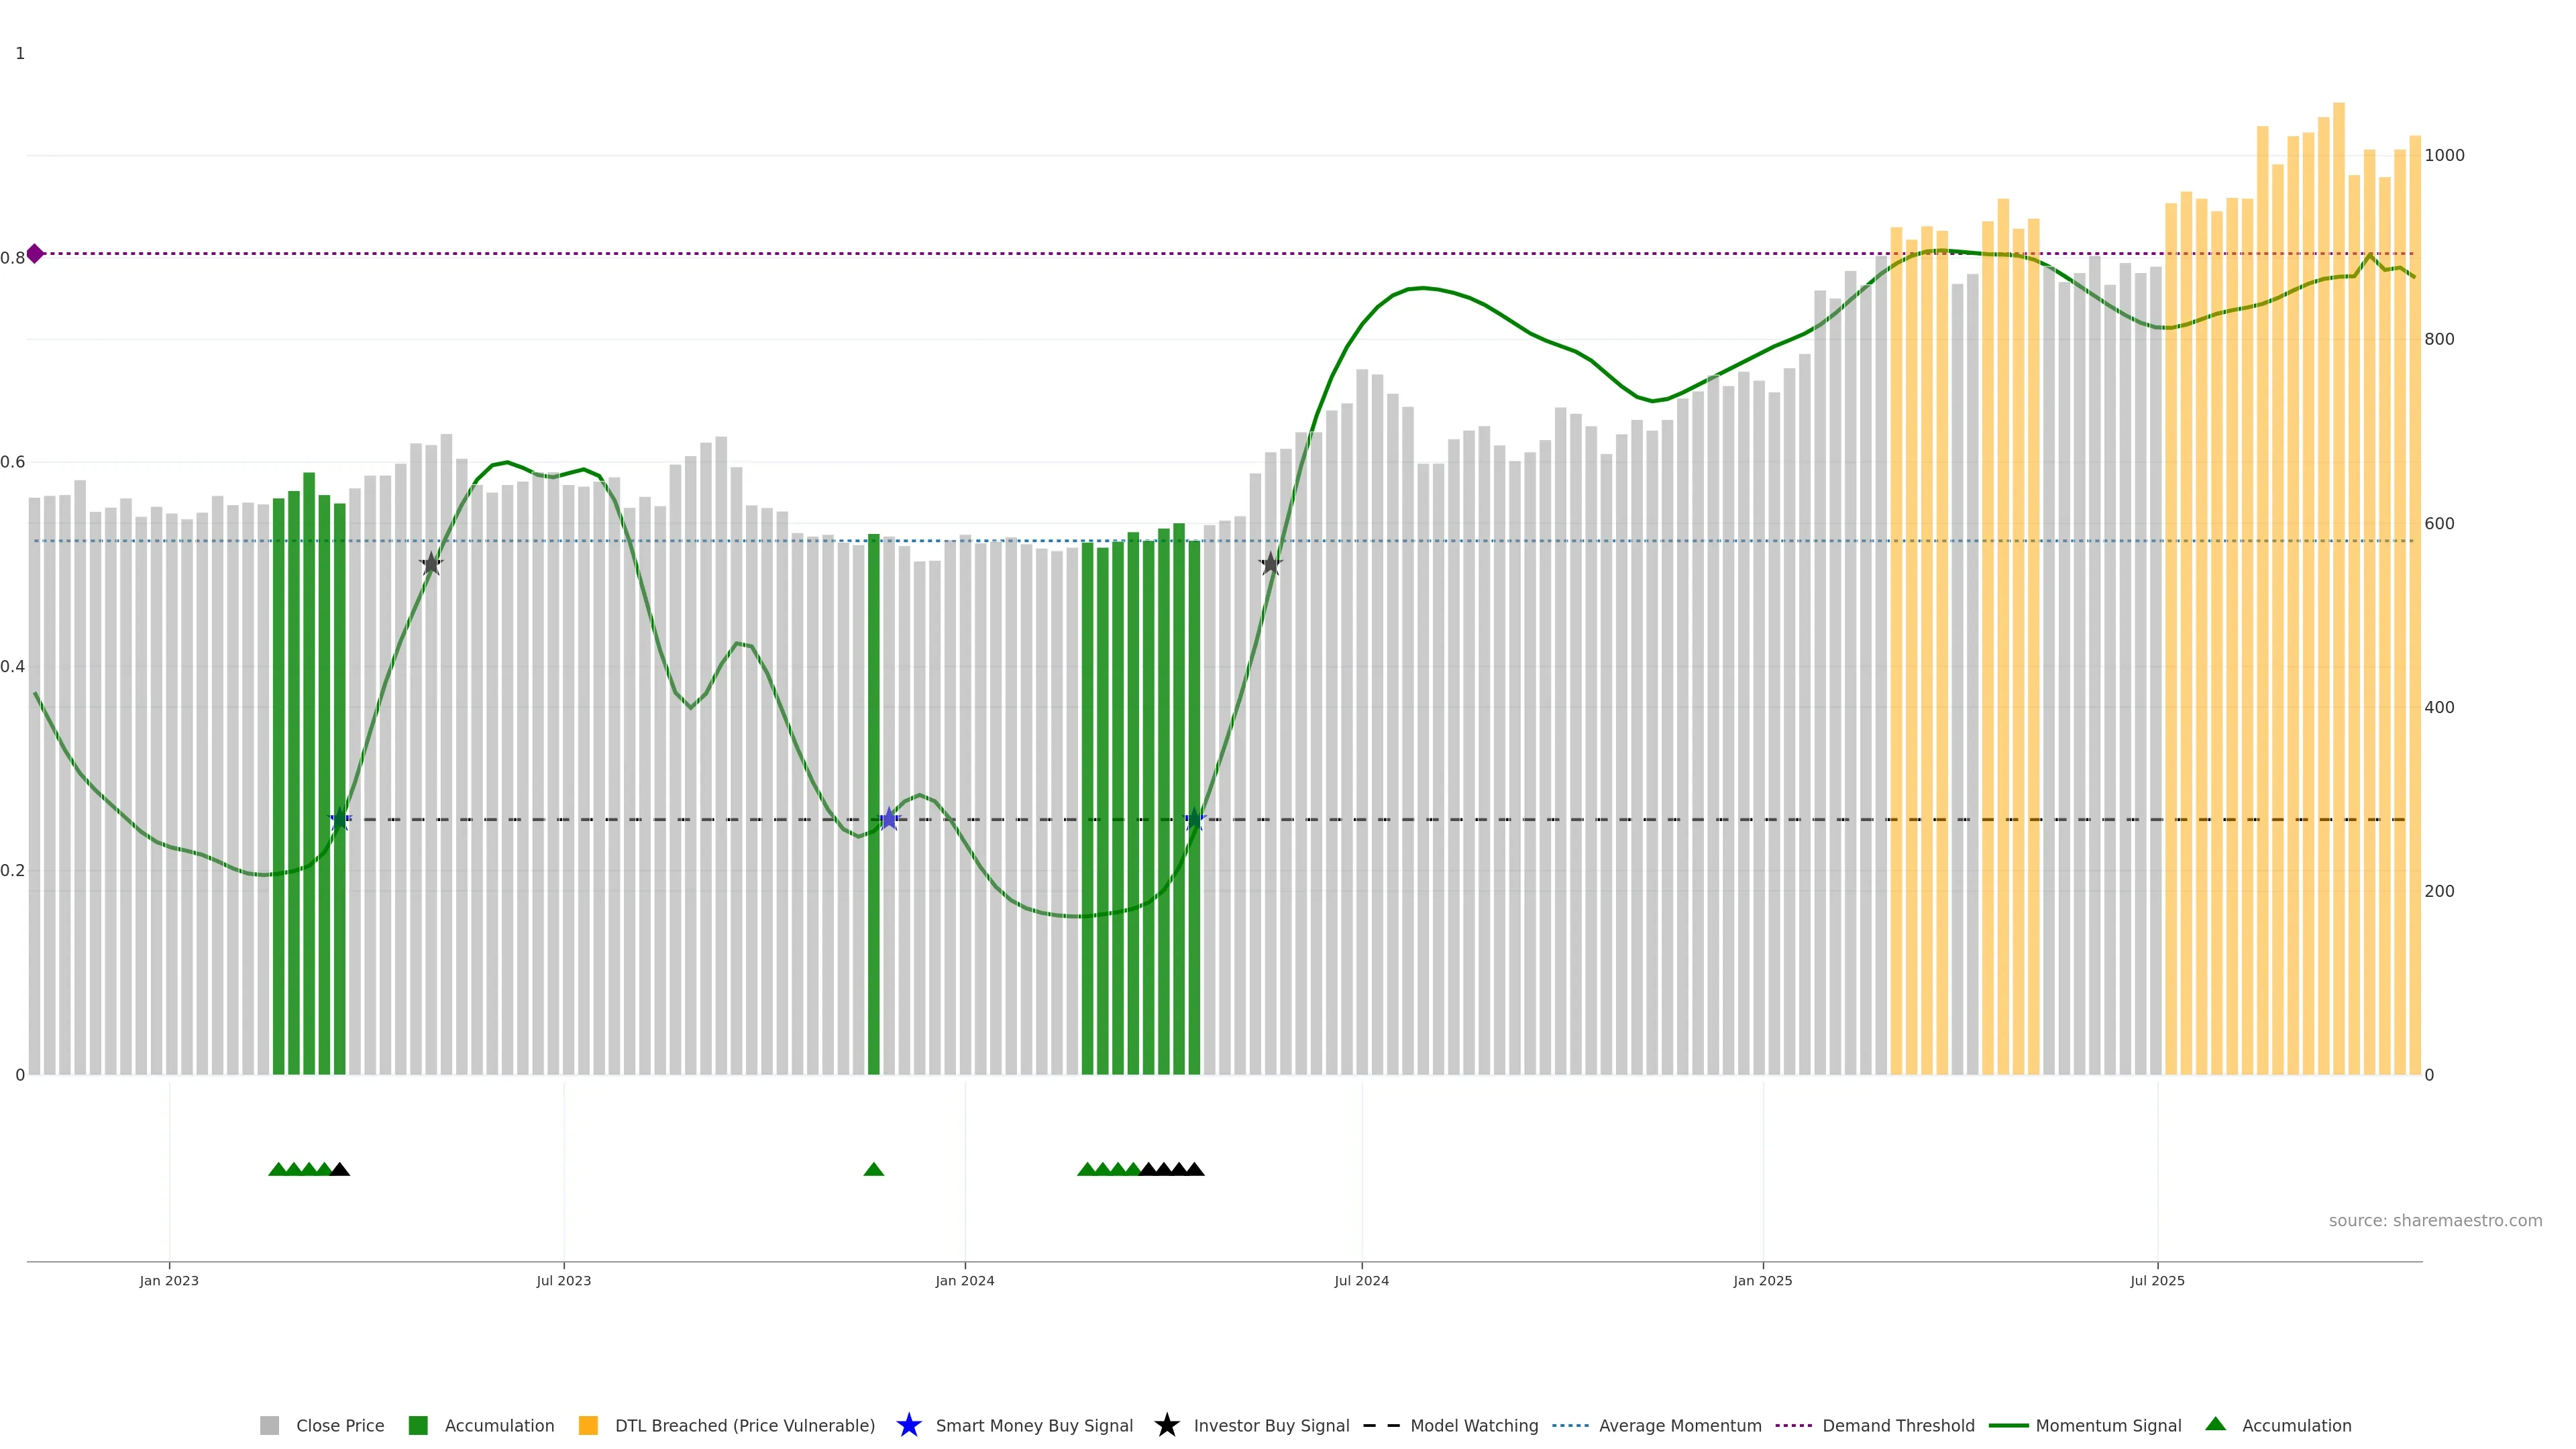
Task: Click the green triangle legend icon
Action: pyautogui.click(x=2215, y=1424)
